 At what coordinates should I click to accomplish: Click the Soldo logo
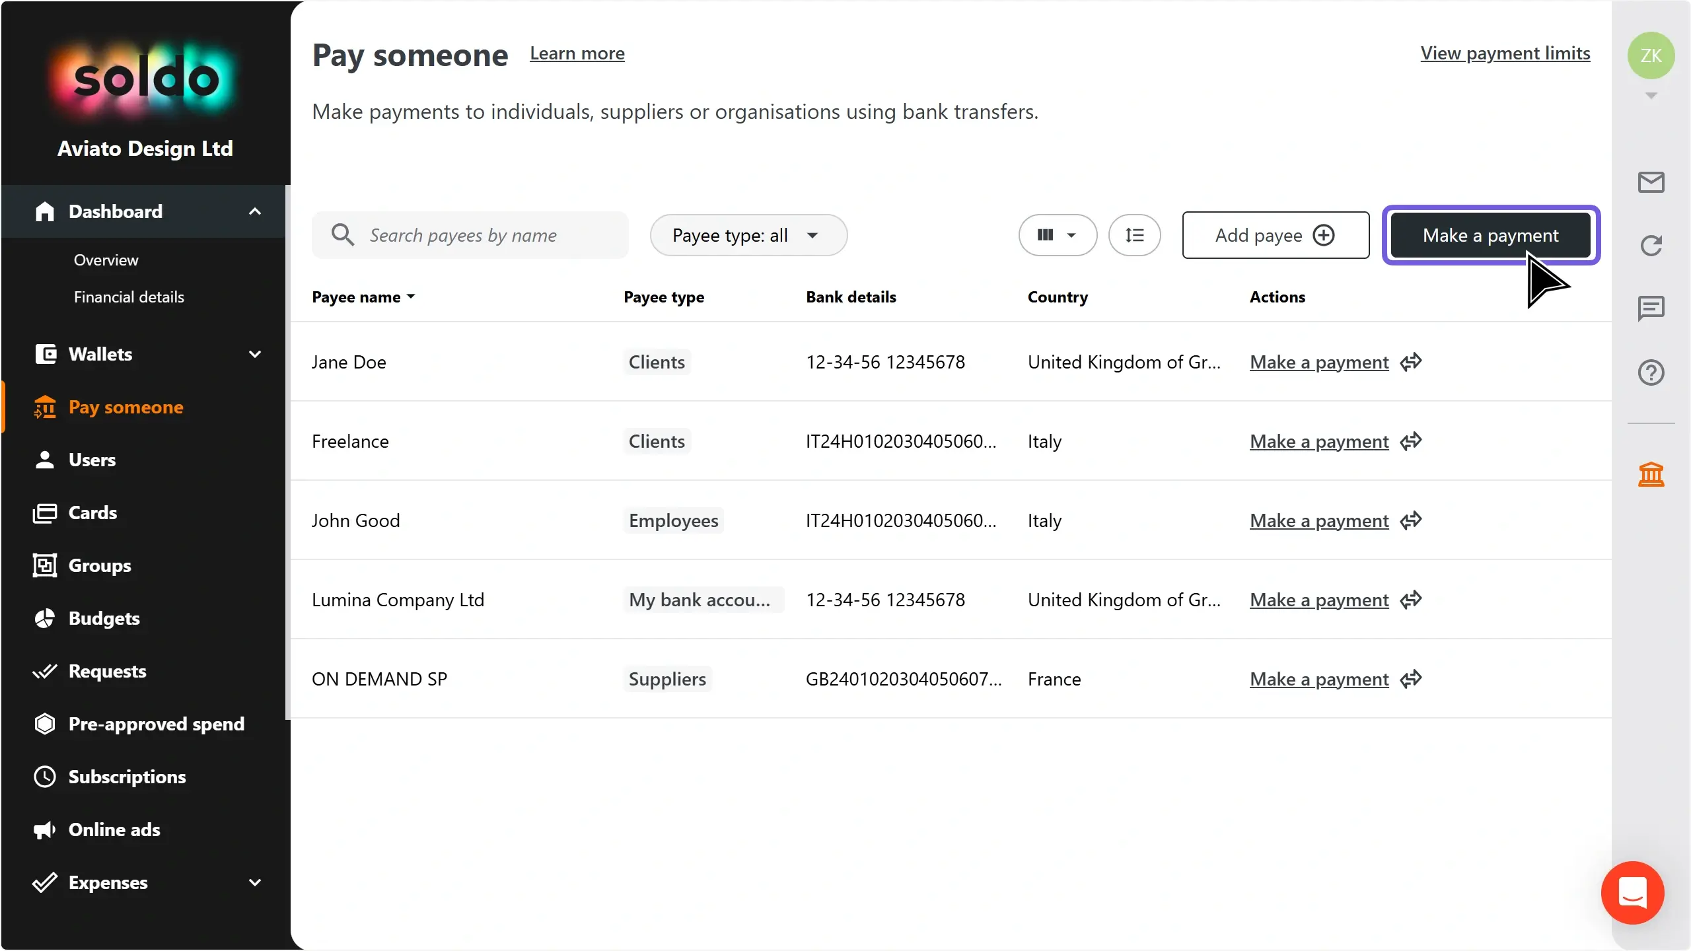(145, 79)
